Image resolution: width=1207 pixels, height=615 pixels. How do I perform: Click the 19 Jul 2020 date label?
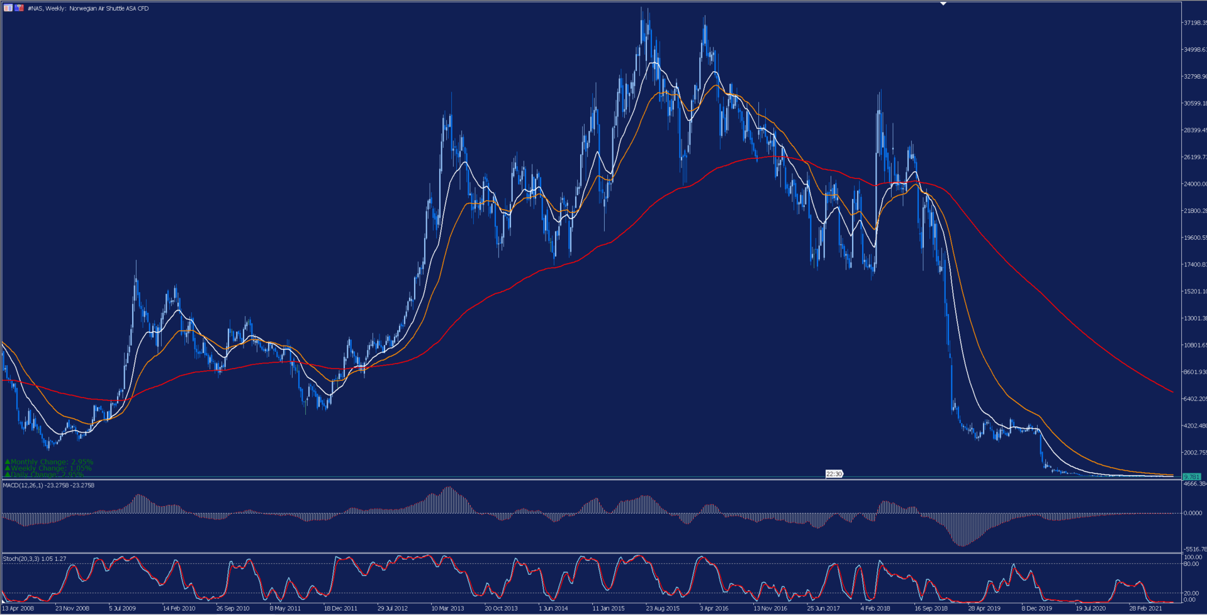(1091, 609)
